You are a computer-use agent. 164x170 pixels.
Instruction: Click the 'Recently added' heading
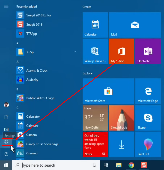click(26, 7)
